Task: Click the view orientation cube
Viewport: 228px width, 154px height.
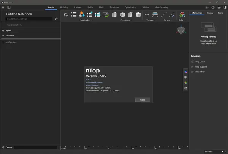Action: click(x=181, y=30)
